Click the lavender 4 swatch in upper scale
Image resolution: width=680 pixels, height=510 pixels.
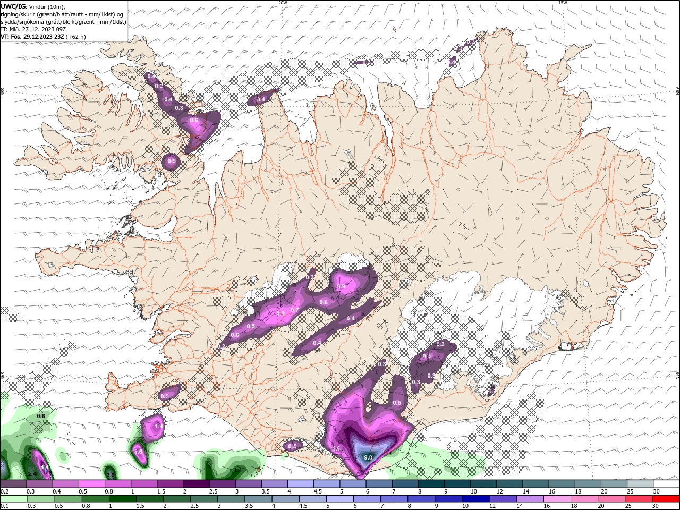pos(301,484)
